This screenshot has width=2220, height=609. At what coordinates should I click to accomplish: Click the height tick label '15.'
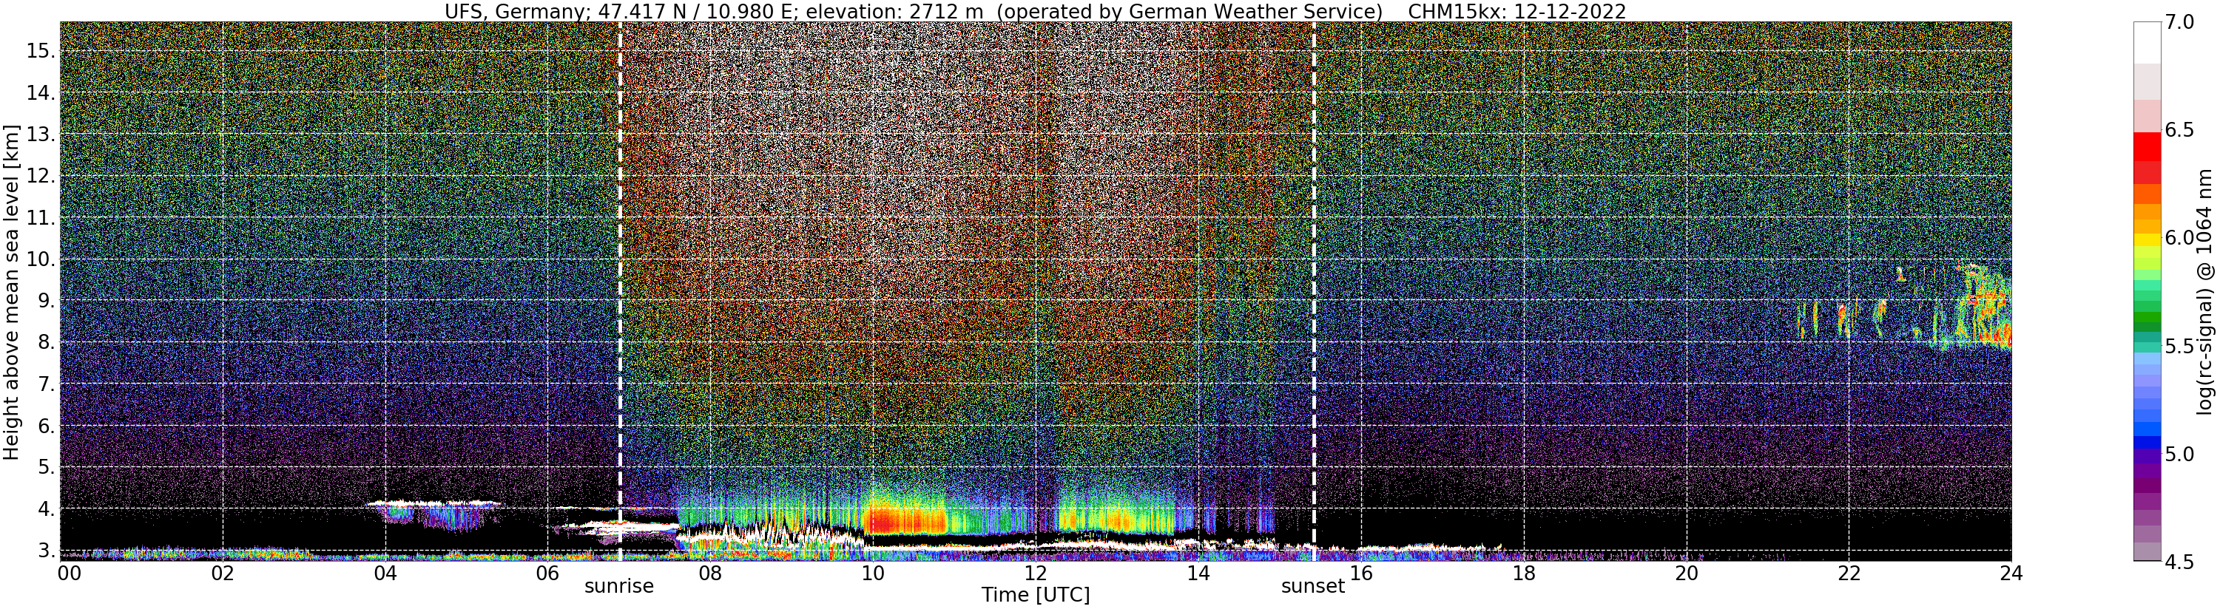click(x=40, y=51)
